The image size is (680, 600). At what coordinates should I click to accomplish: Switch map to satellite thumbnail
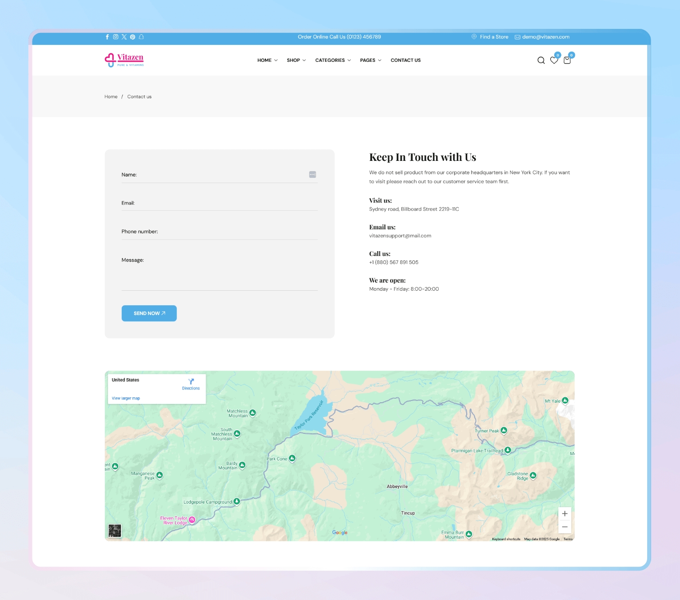coord(115,531)
